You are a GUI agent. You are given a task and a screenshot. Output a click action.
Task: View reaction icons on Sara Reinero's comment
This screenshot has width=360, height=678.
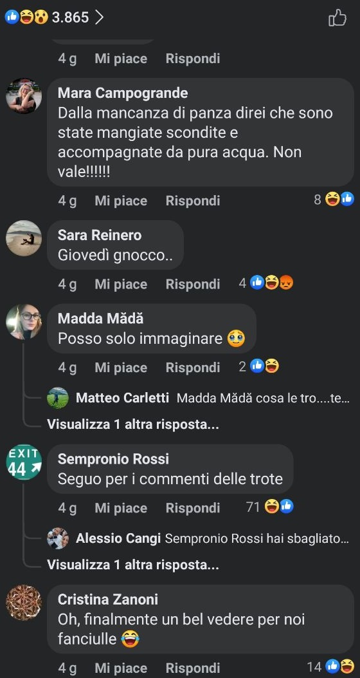tap(266, 283)
